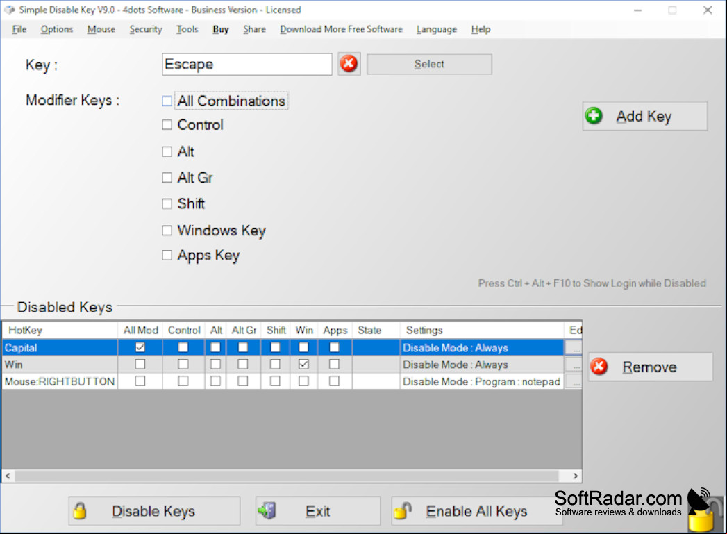Screen dimensions: 727x534
Task: Check the Apps Key modifier checkbox
Action: tap(167, 255)
